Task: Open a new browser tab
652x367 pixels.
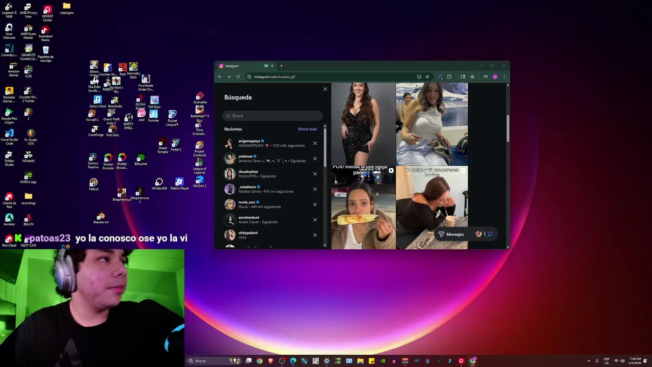Action: tap(281, 66)
